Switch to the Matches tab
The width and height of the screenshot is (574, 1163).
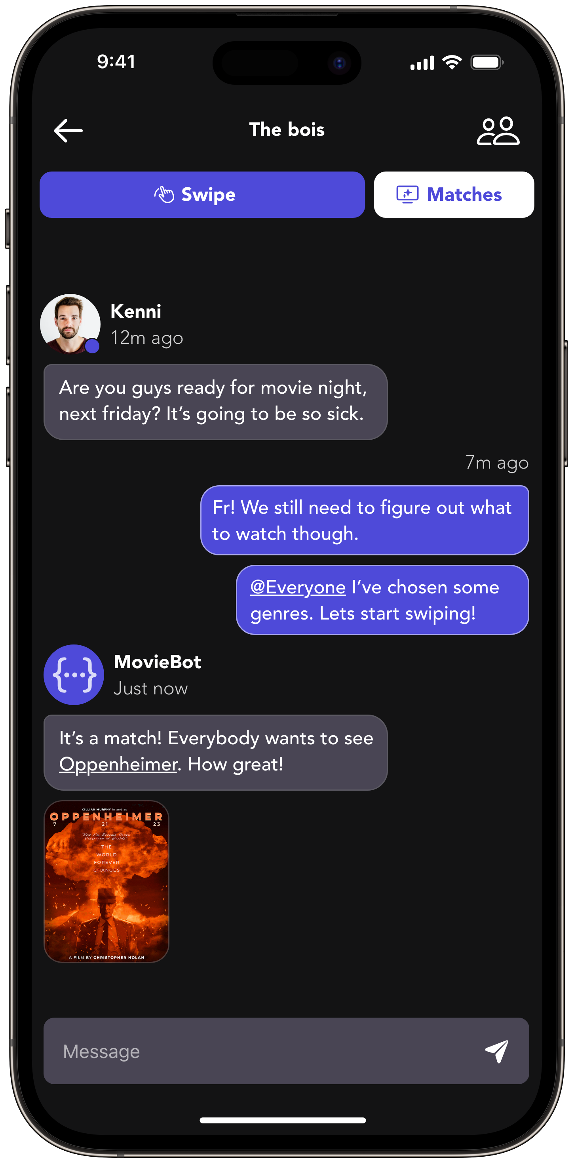tap(454, 194)
